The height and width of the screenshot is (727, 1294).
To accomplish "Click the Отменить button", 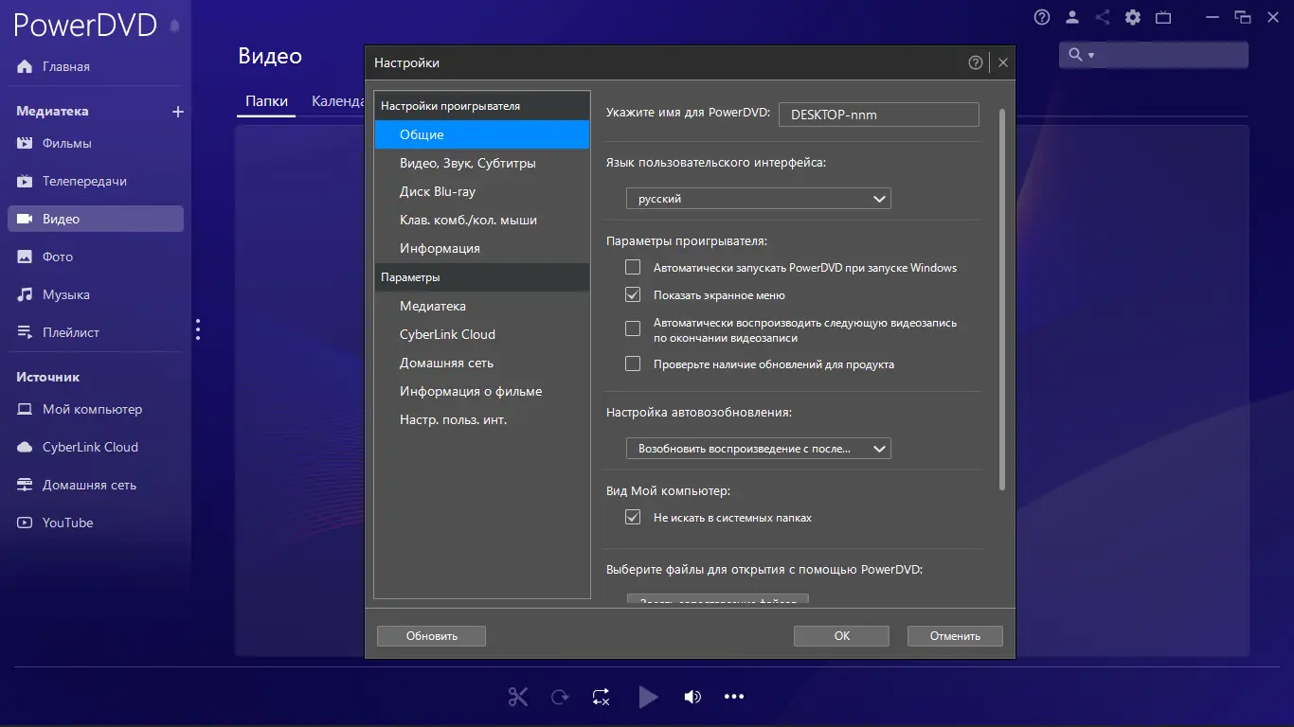I will click(955, 636).
